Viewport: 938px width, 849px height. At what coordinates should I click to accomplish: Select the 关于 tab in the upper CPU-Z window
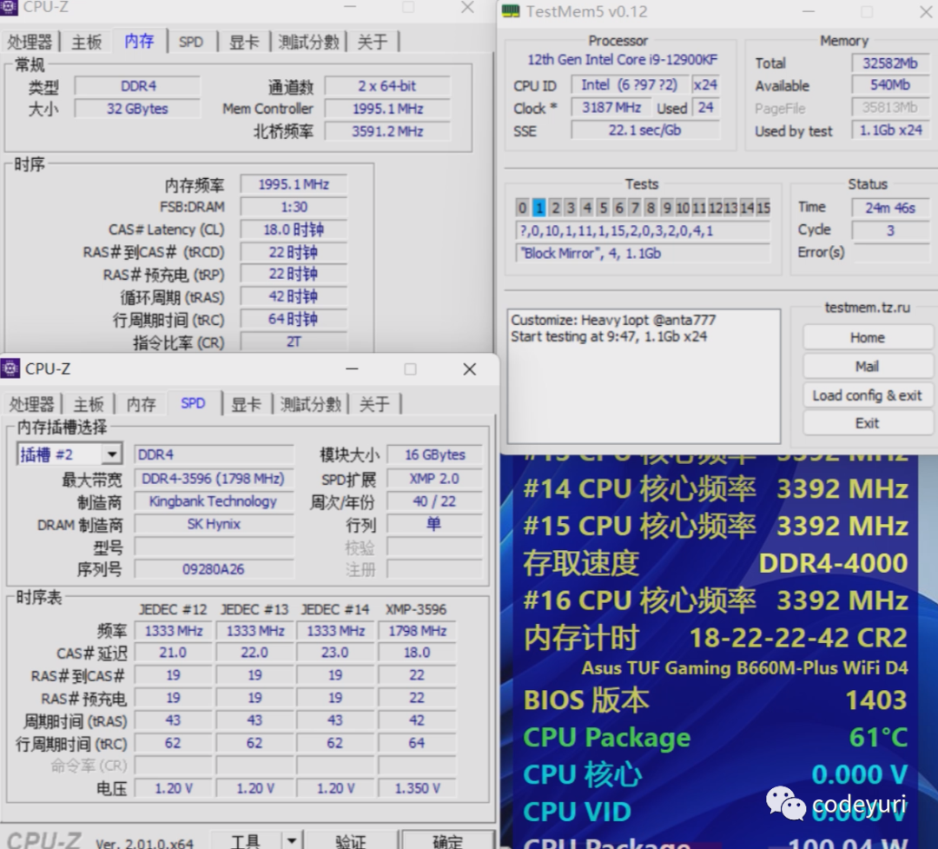coord(372,42)
